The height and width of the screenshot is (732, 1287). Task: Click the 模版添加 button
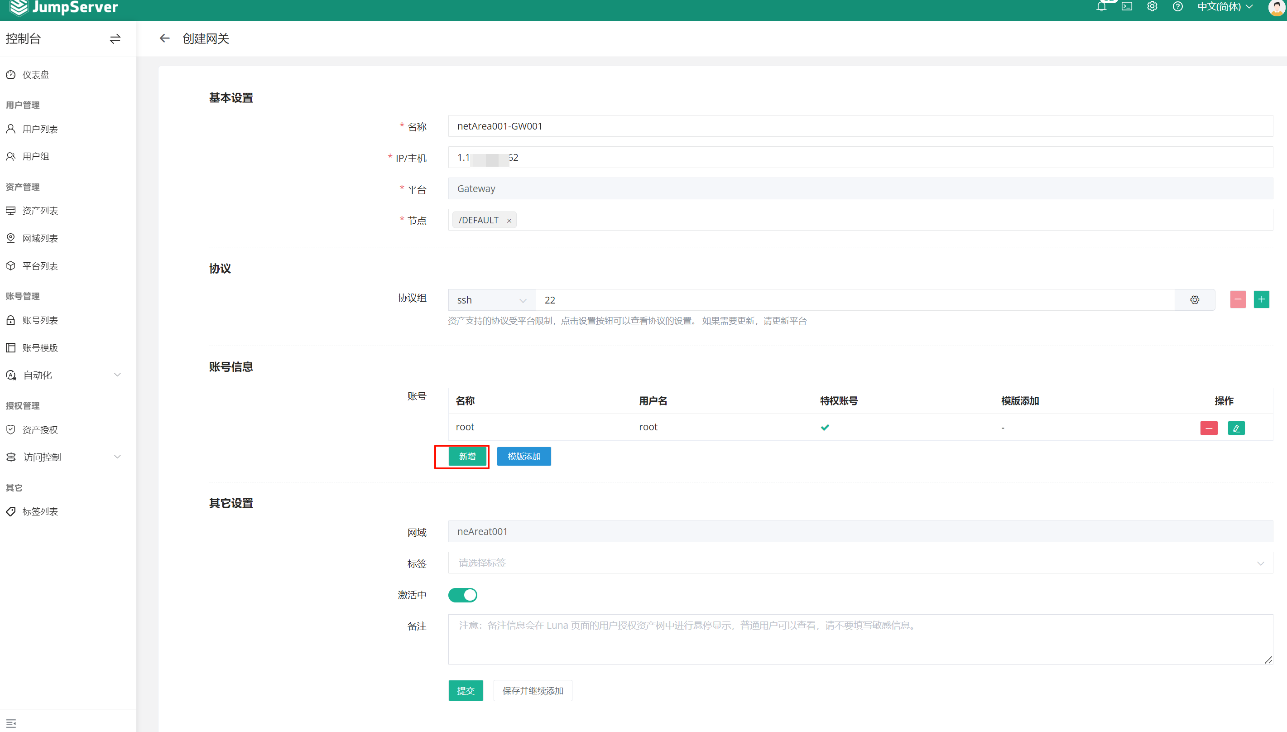point(523,457)
